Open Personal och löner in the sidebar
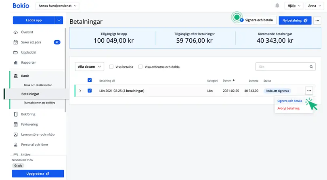Image resolution: width=327 pixels, height=180 pixels. [x=35, y=145]
